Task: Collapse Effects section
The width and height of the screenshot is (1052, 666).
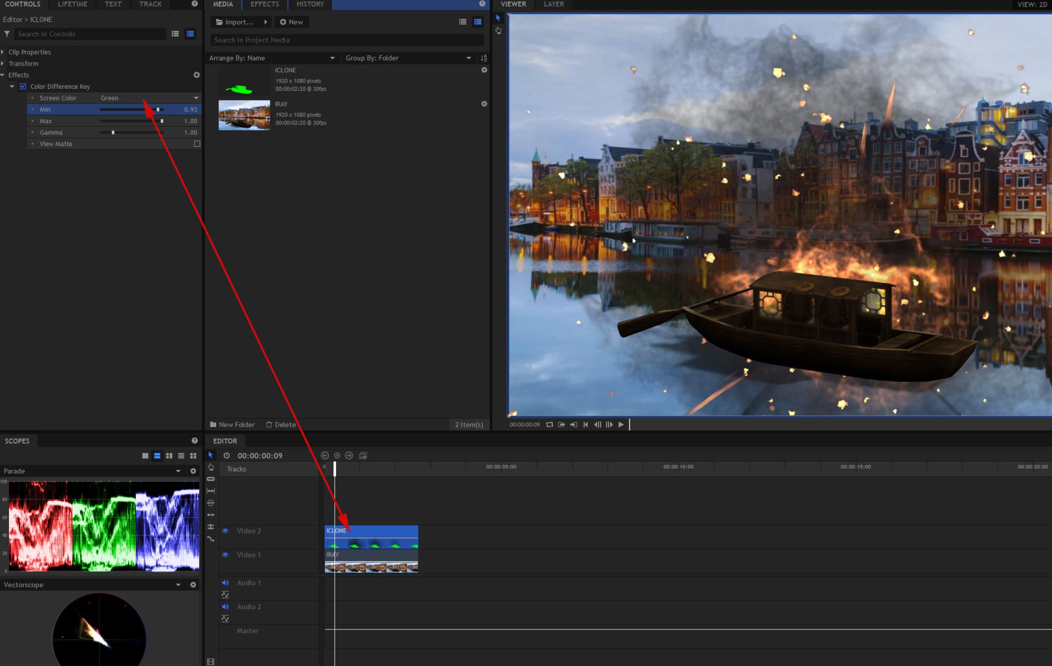Action: pyautogui.click(x=3, y=75)
